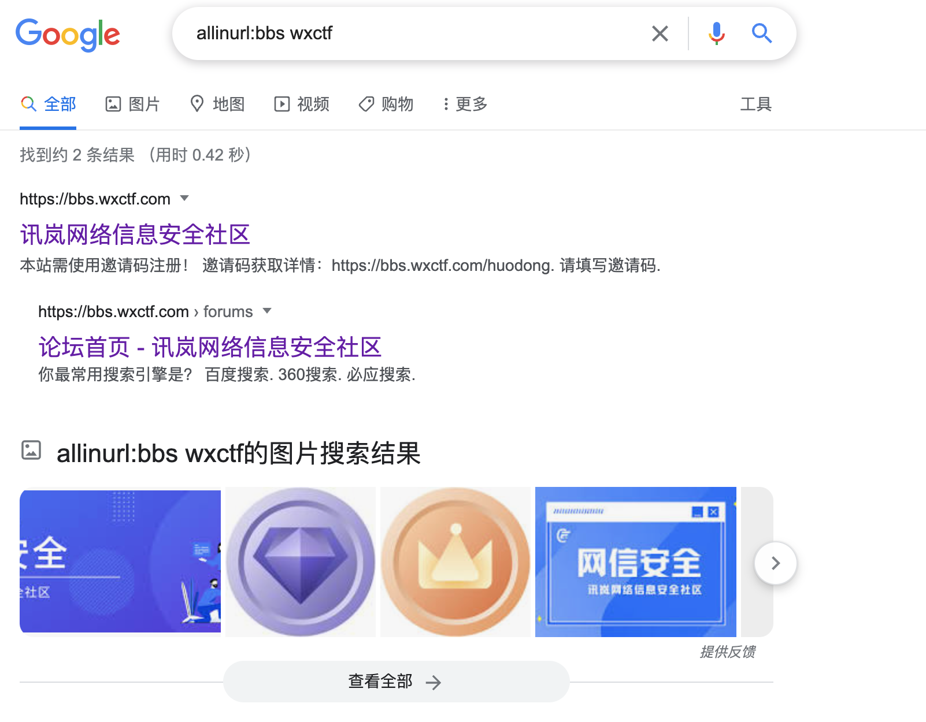Clear the search box with the X icon
The width and height of the screenshot is (926, 722).
pyautogui.click(x=660, y=34)
